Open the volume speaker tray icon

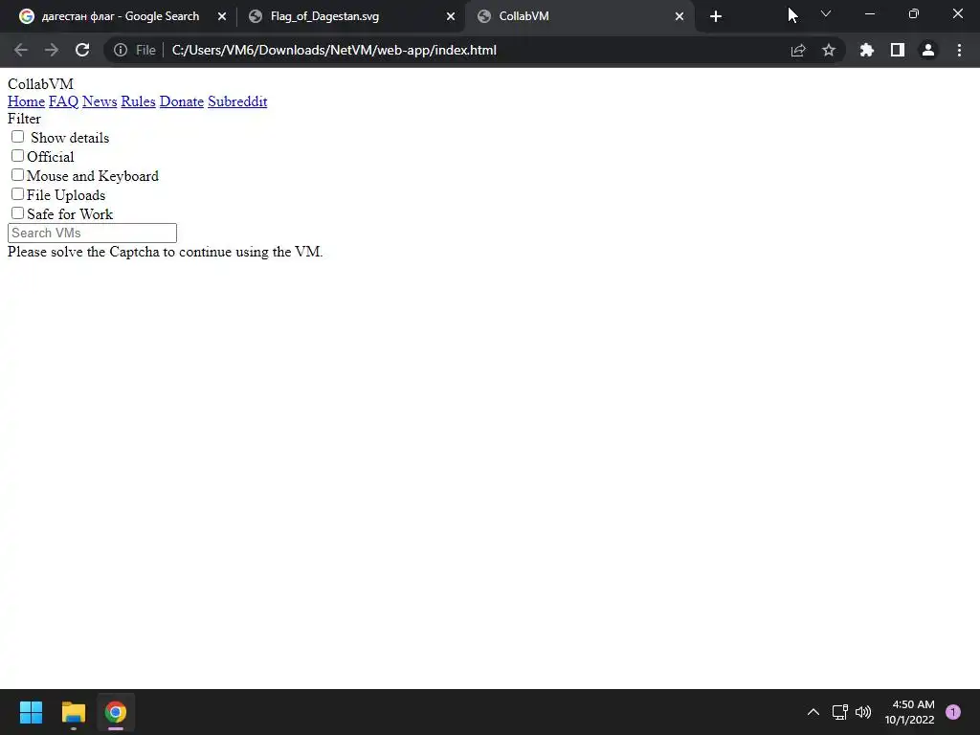pyautogui.click(x=863, y=712)
